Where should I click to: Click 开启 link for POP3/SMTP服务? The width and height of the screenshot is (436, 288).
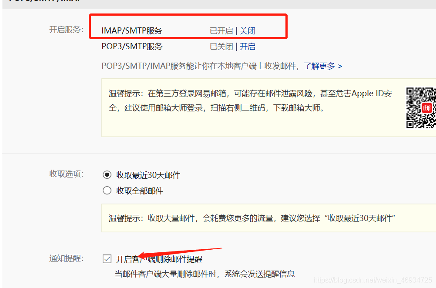click(248, 47)
